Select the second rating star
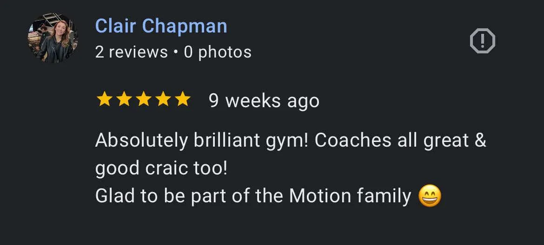Viewport: 544px width, 245px height. click(123, 99)
